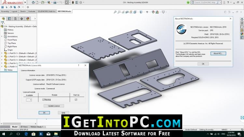
Task: Select Front Plane in the feature tree
Action: click(x=12, y=40)
